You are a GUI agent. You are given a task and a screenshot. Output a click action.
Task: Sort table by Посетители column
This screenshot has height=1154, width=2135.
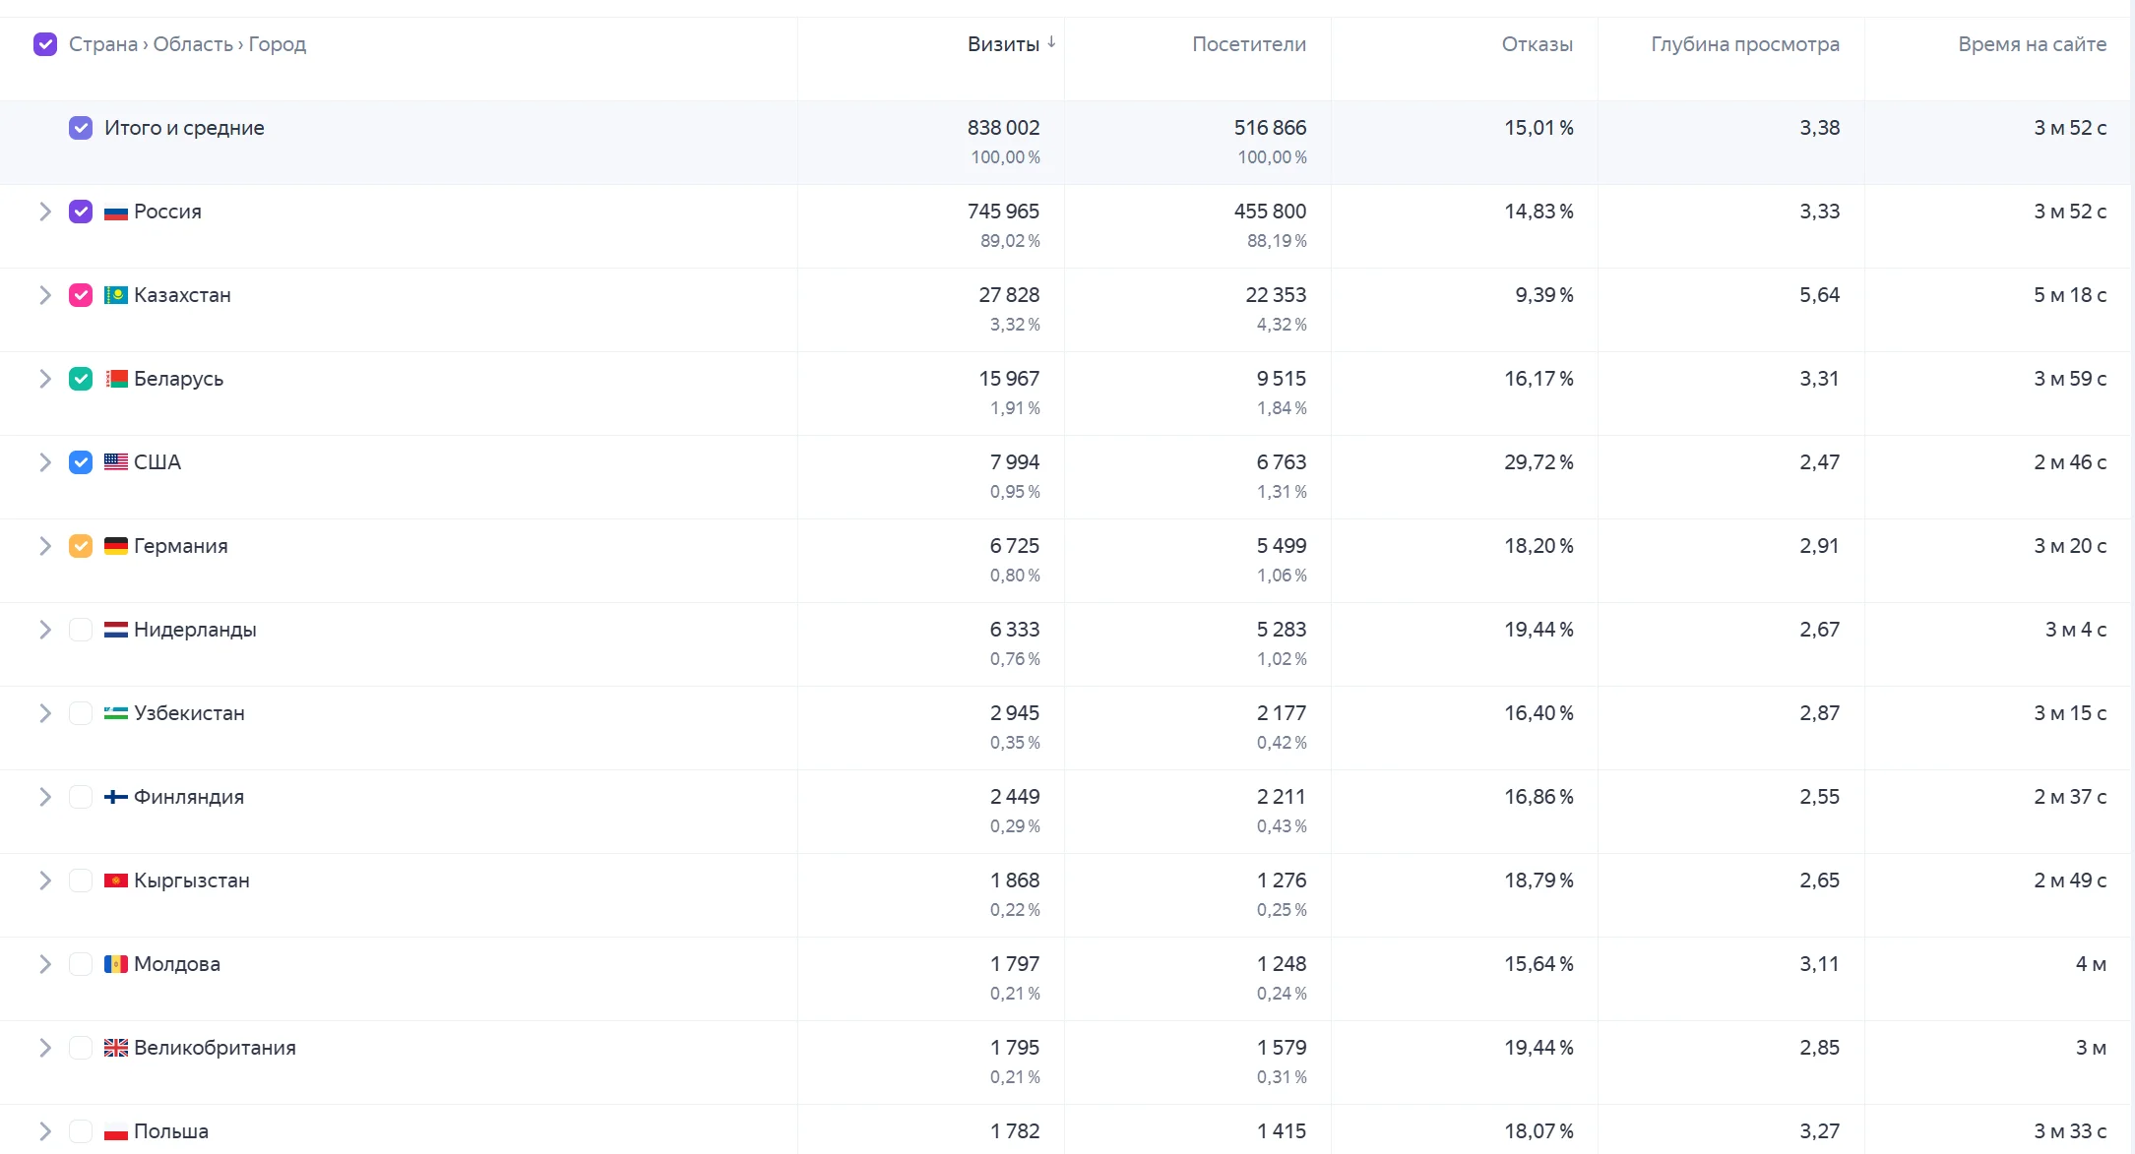pyautogui.click(x=1248, y=44)
